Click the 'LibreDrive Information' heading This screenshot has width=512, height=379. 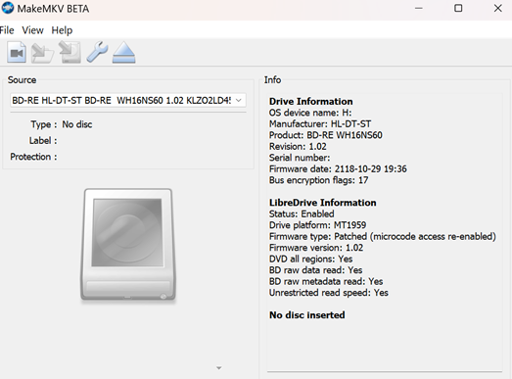(322, 203)
